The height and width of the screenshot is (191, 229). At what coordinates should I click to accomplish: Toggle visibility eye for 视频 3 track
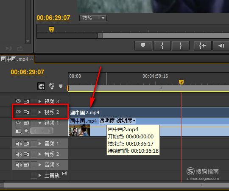(x=18, y=101)
